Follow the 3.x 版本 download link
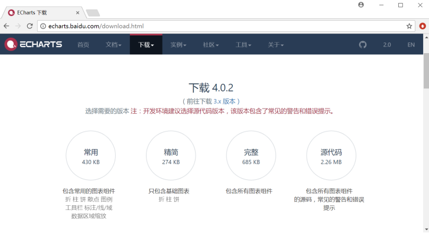429x233 pixels. click(225, 101)
